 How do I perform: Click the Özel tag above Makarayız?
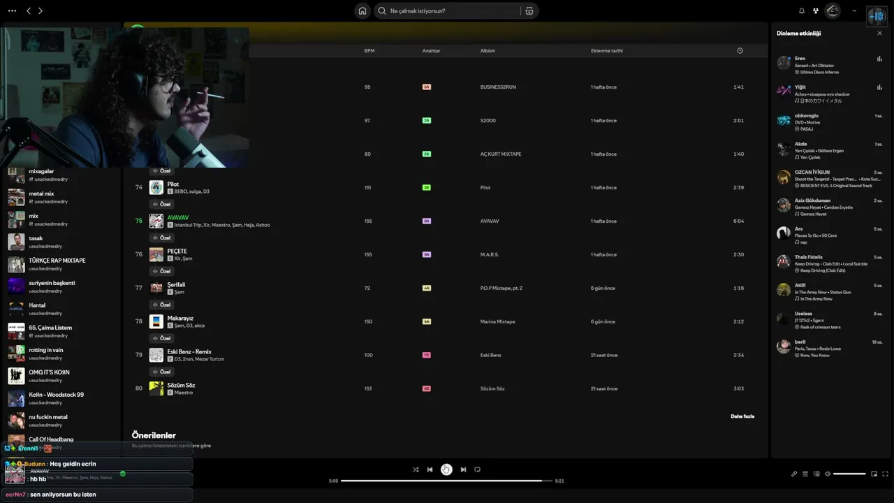162,305
